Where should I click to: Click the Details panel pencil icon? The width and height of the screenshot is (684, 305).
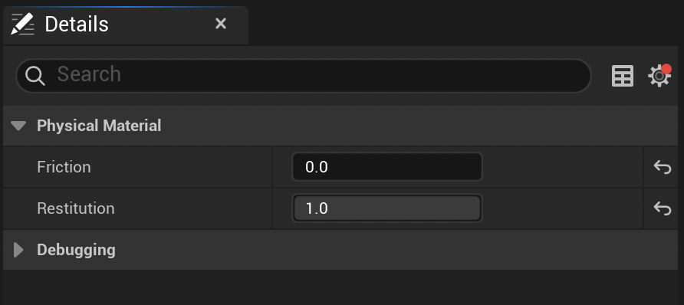pyautogui.click(x=22, y=24)
